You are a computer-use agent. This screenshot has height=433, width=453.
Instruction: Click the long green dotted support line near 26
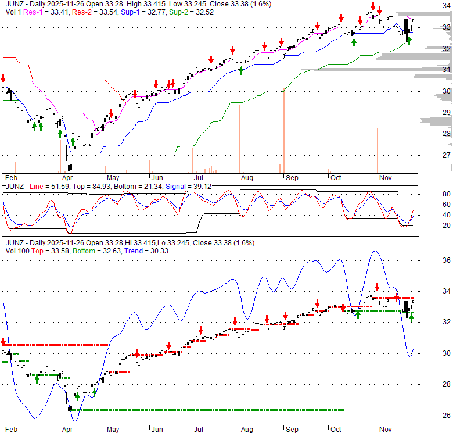coord(203,410)
